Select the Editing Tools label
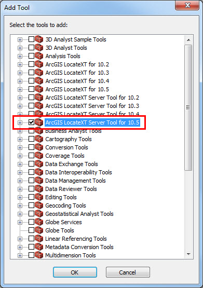203x288 pixels. [x=61, y=197]
